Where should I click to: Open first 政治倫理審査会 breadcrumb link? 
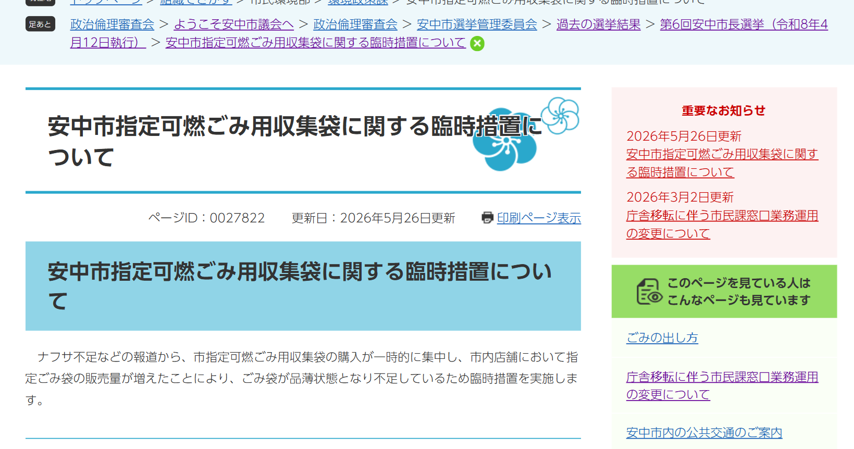coord(112,24)
